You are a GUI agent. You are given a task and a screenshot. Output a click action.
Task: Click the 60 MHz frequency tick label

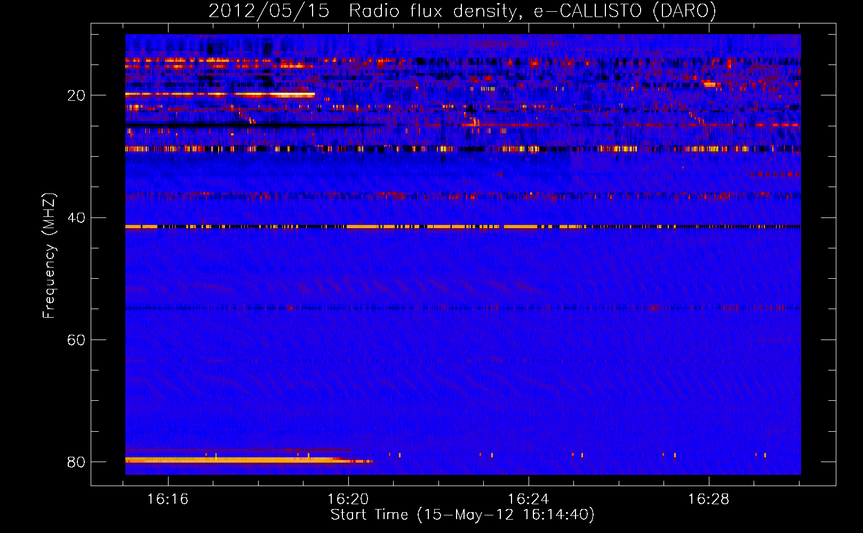click(76, 340)
